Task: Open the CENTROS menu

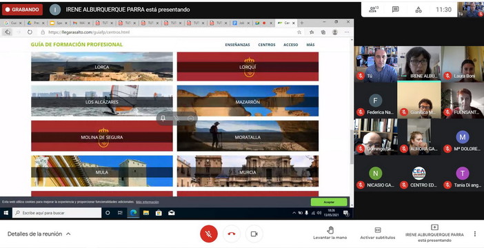Action: point(267,45)
